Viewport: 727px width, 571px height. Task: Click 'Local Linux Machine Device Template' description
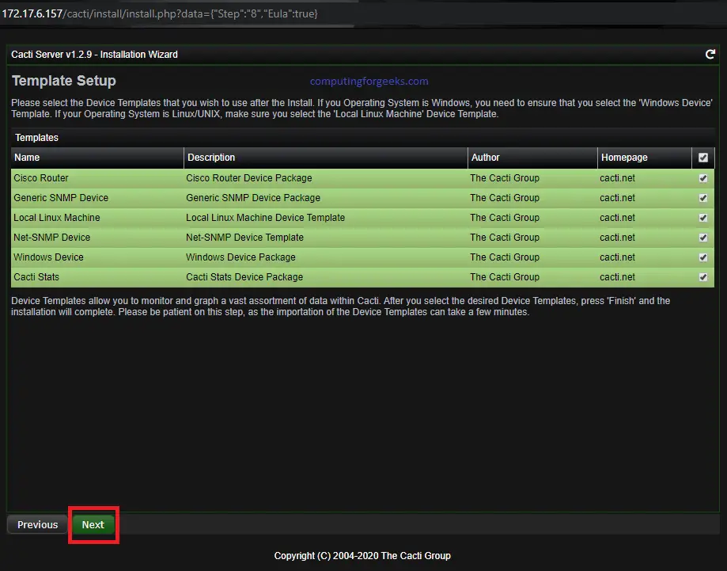[265, 217]
